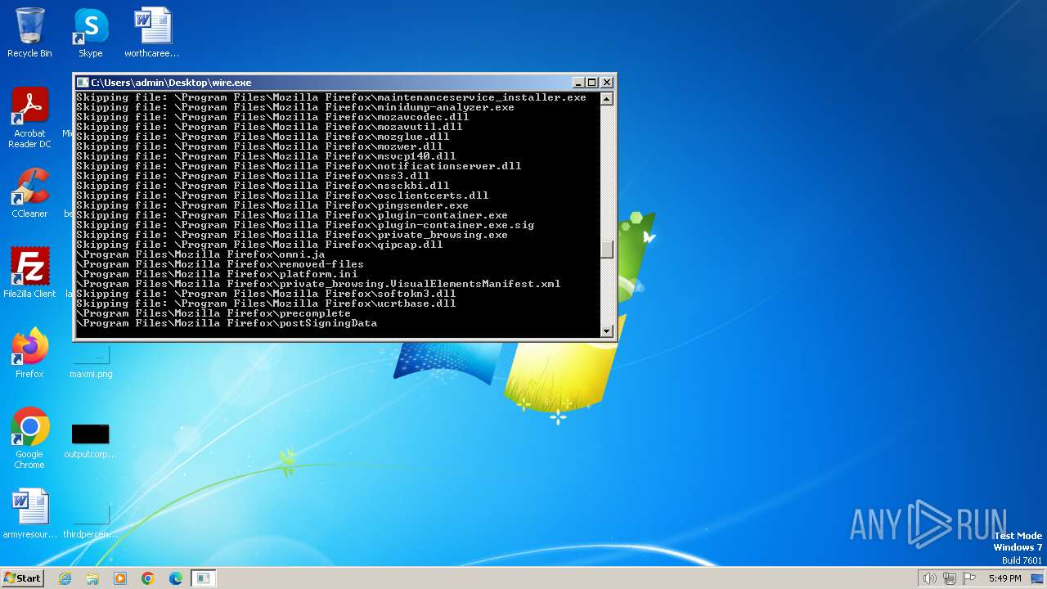Maximize the wire.exe console window
The height and width of the screenshot is (589, 1047).
click(592, 83)
